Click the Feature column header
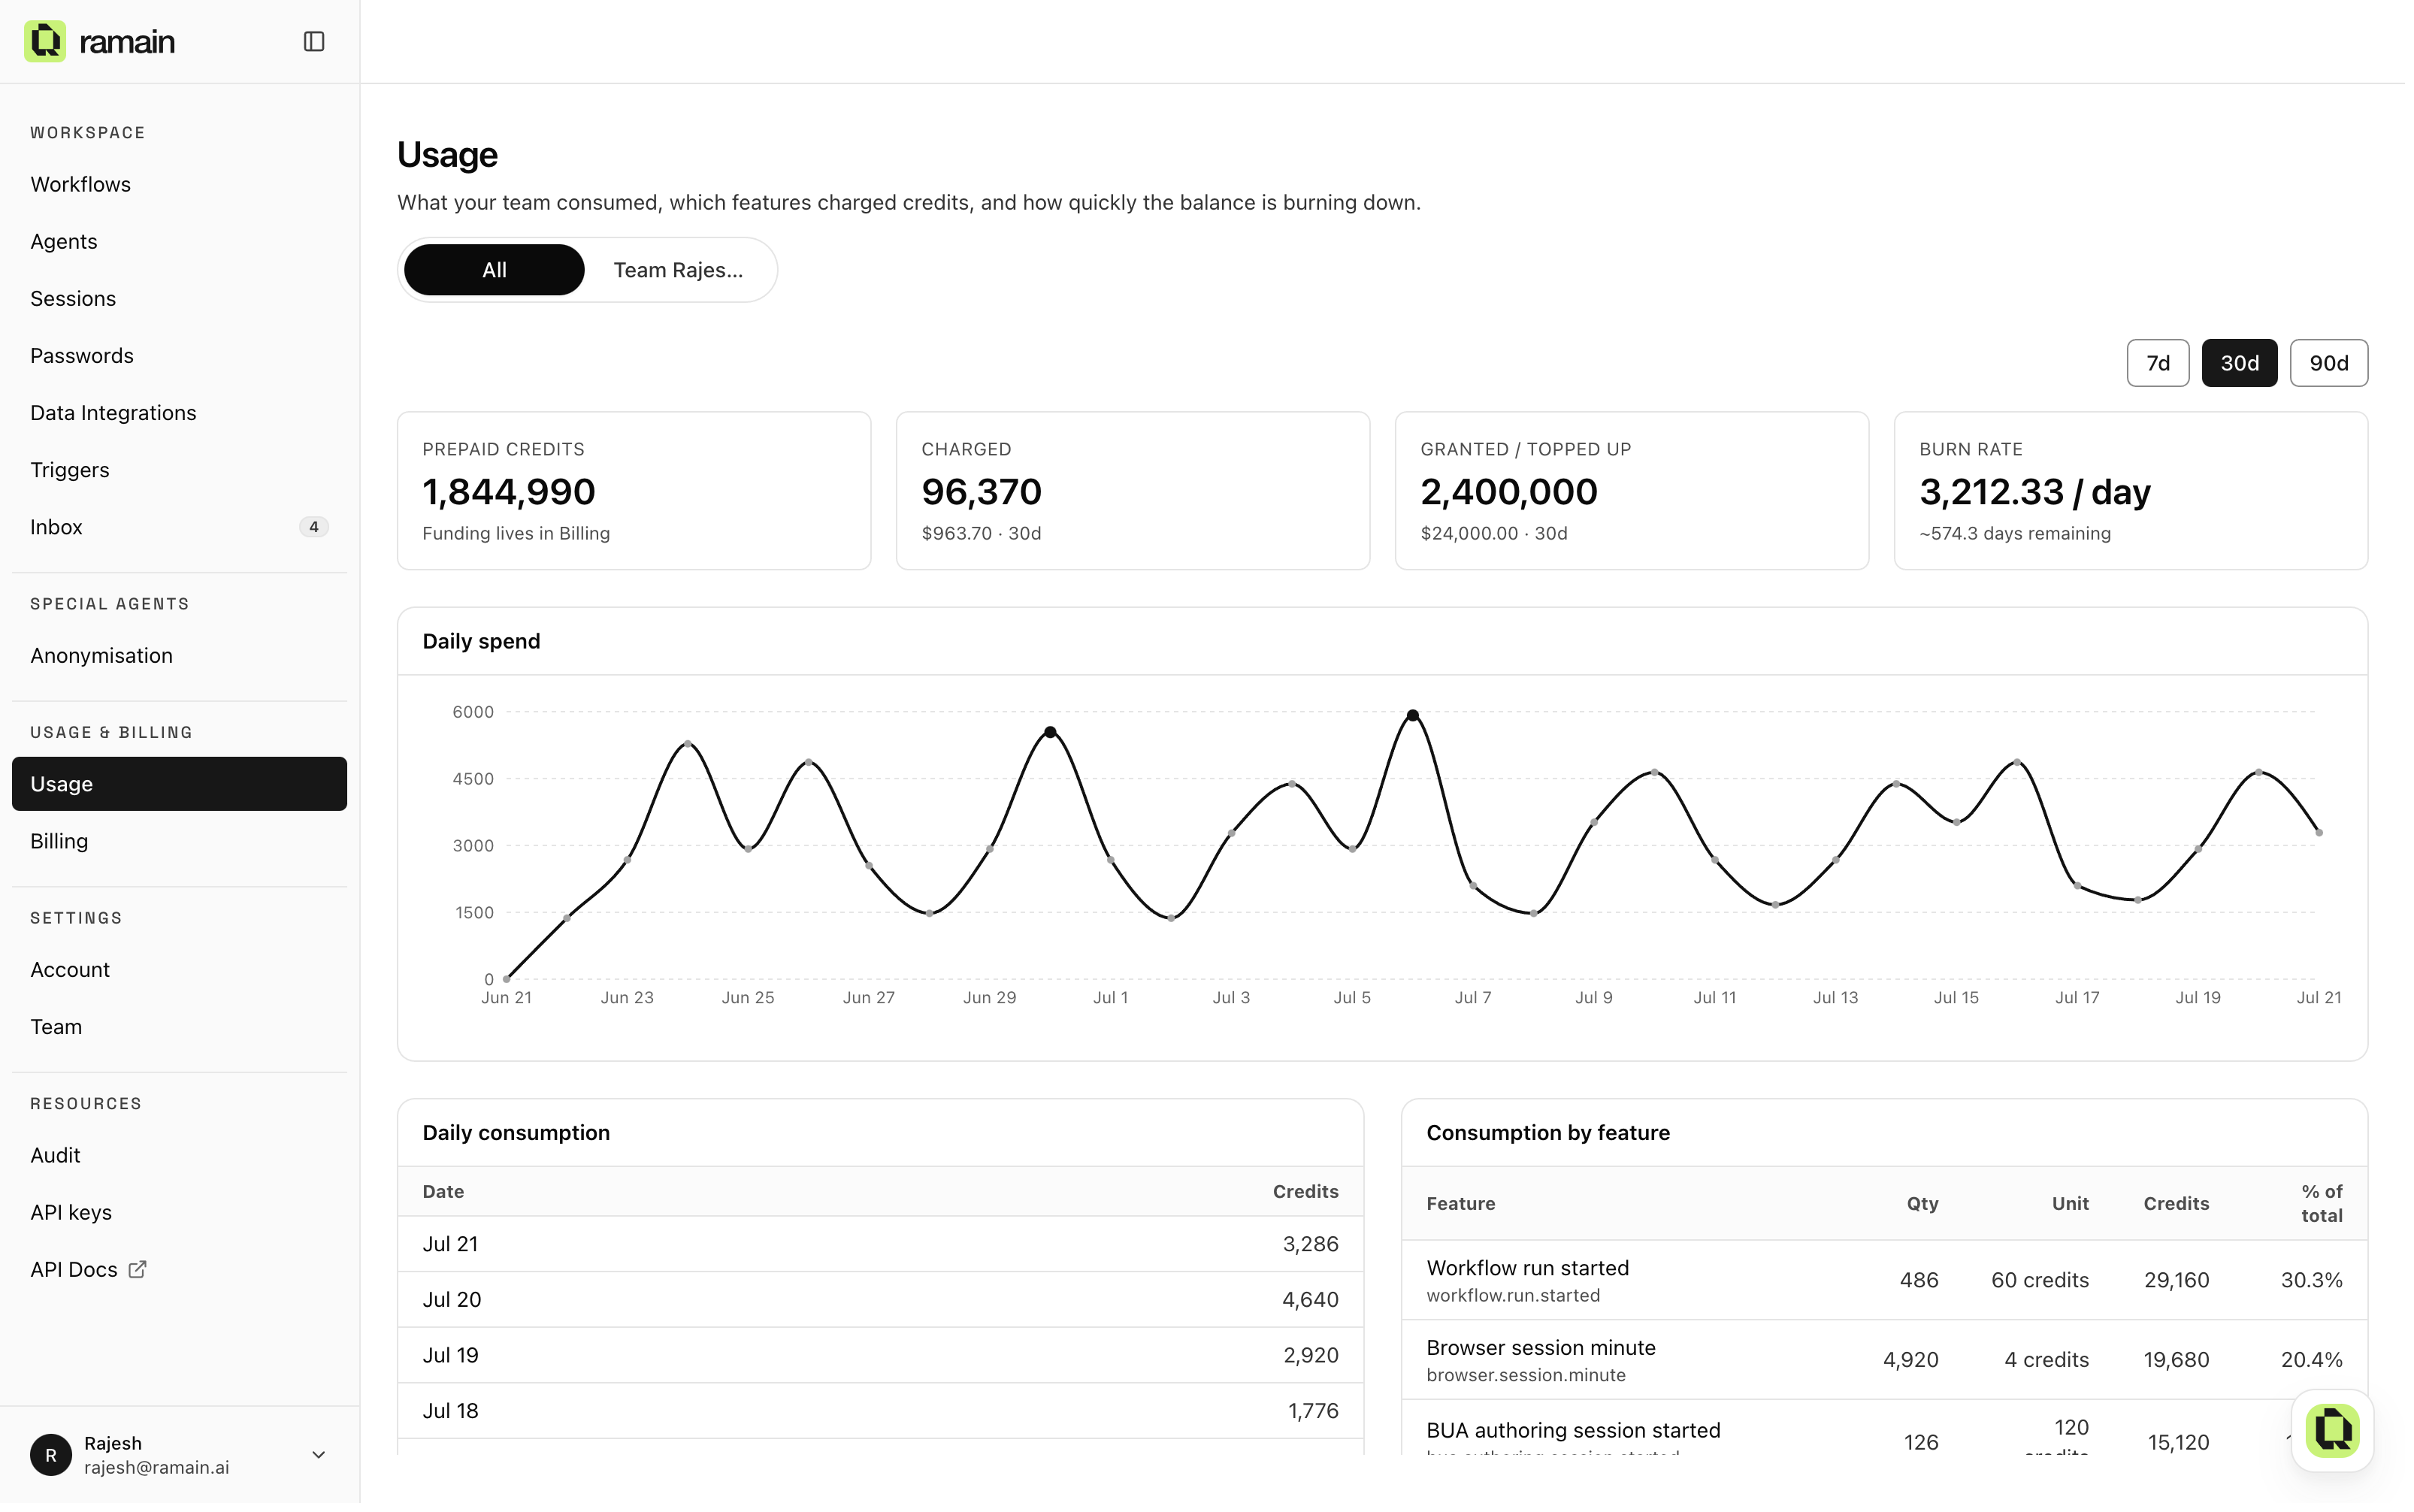Screen dimensions: 2414x1512 click(x=1460, y=1204)
